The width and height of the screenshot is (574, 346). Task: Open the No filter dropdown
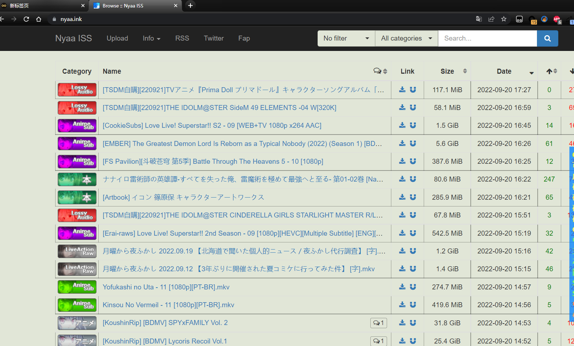[346, 38]
